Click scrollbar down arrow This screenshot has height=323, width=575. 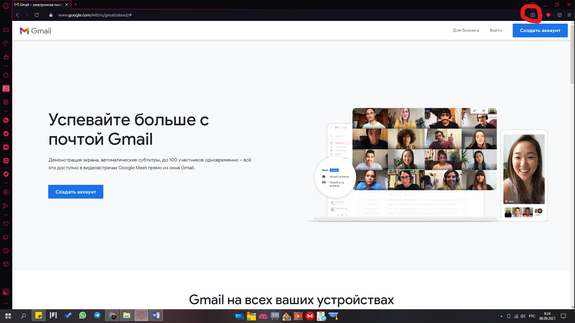572,307
